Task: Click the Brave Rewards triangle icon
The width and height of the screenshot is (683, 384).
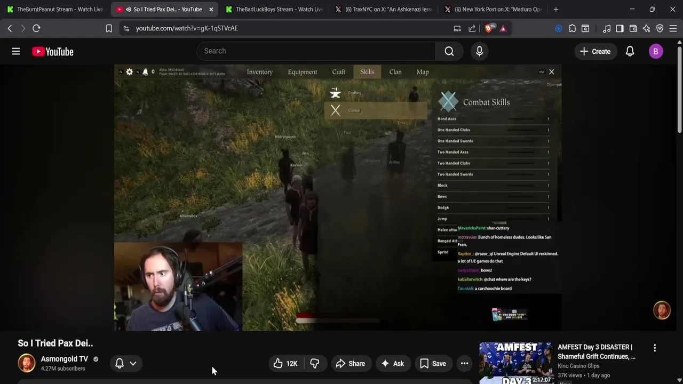Action: click(x=503, y=28)
